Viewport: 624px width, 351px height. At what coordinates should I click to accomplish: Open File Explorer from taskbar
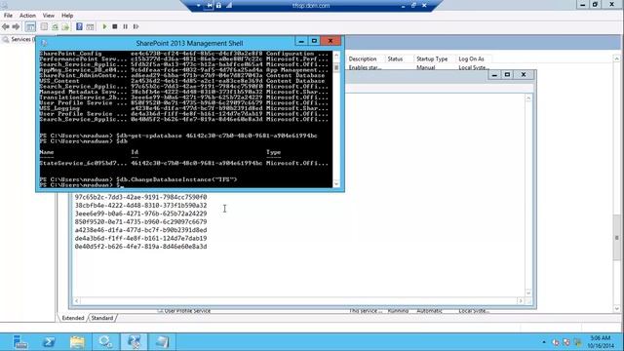point(77,342)
